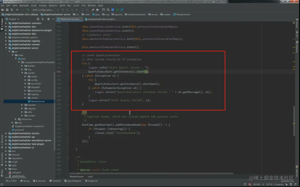The image size is (300, 187).
Task: Click the Search Everywhere magnifier icon
Action: point(108,10)
